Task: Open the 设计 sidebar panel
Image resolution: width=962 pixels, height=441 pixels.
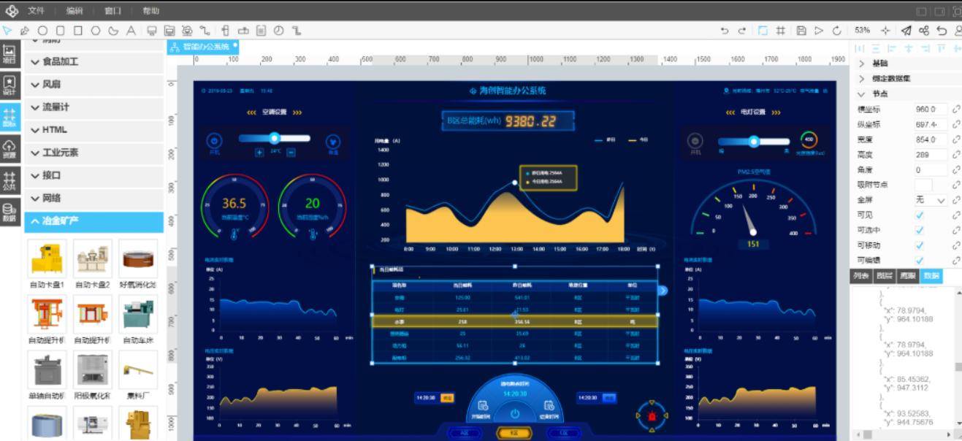Action: 9,85
